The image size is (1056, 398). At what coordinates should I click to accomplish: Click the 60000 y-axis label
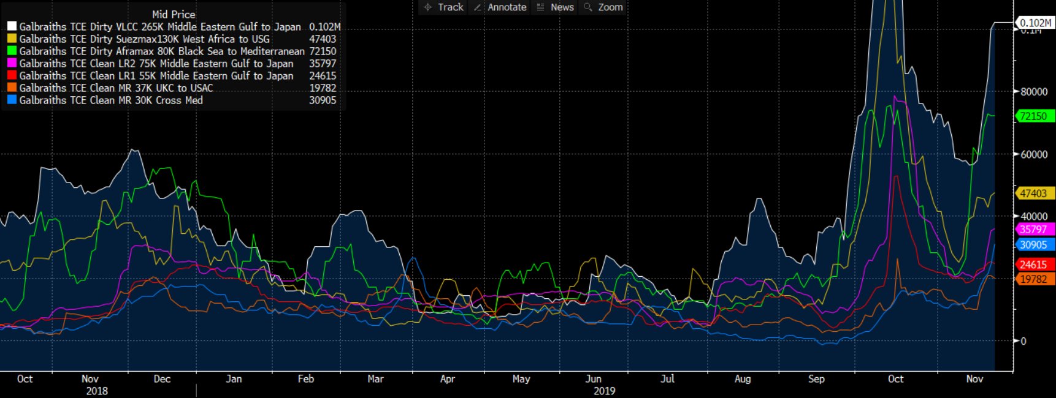(1034, 154)
